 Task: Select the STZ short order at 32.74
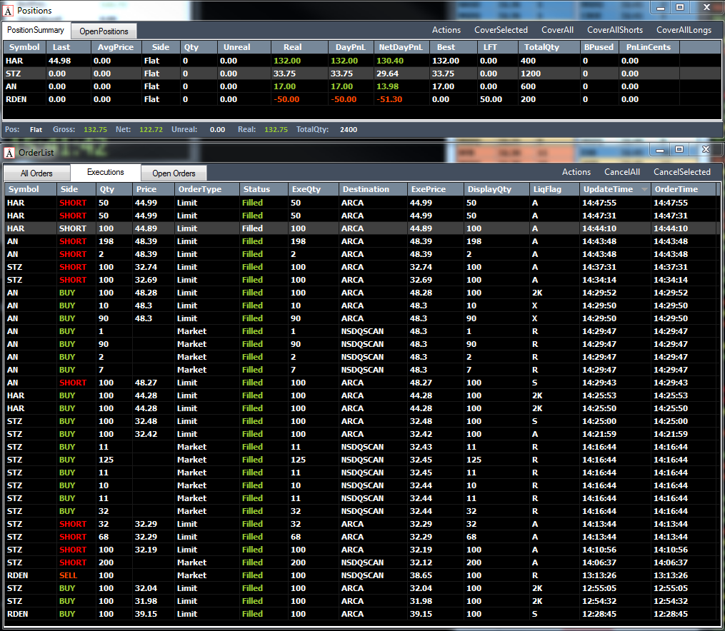click(362, 267)
